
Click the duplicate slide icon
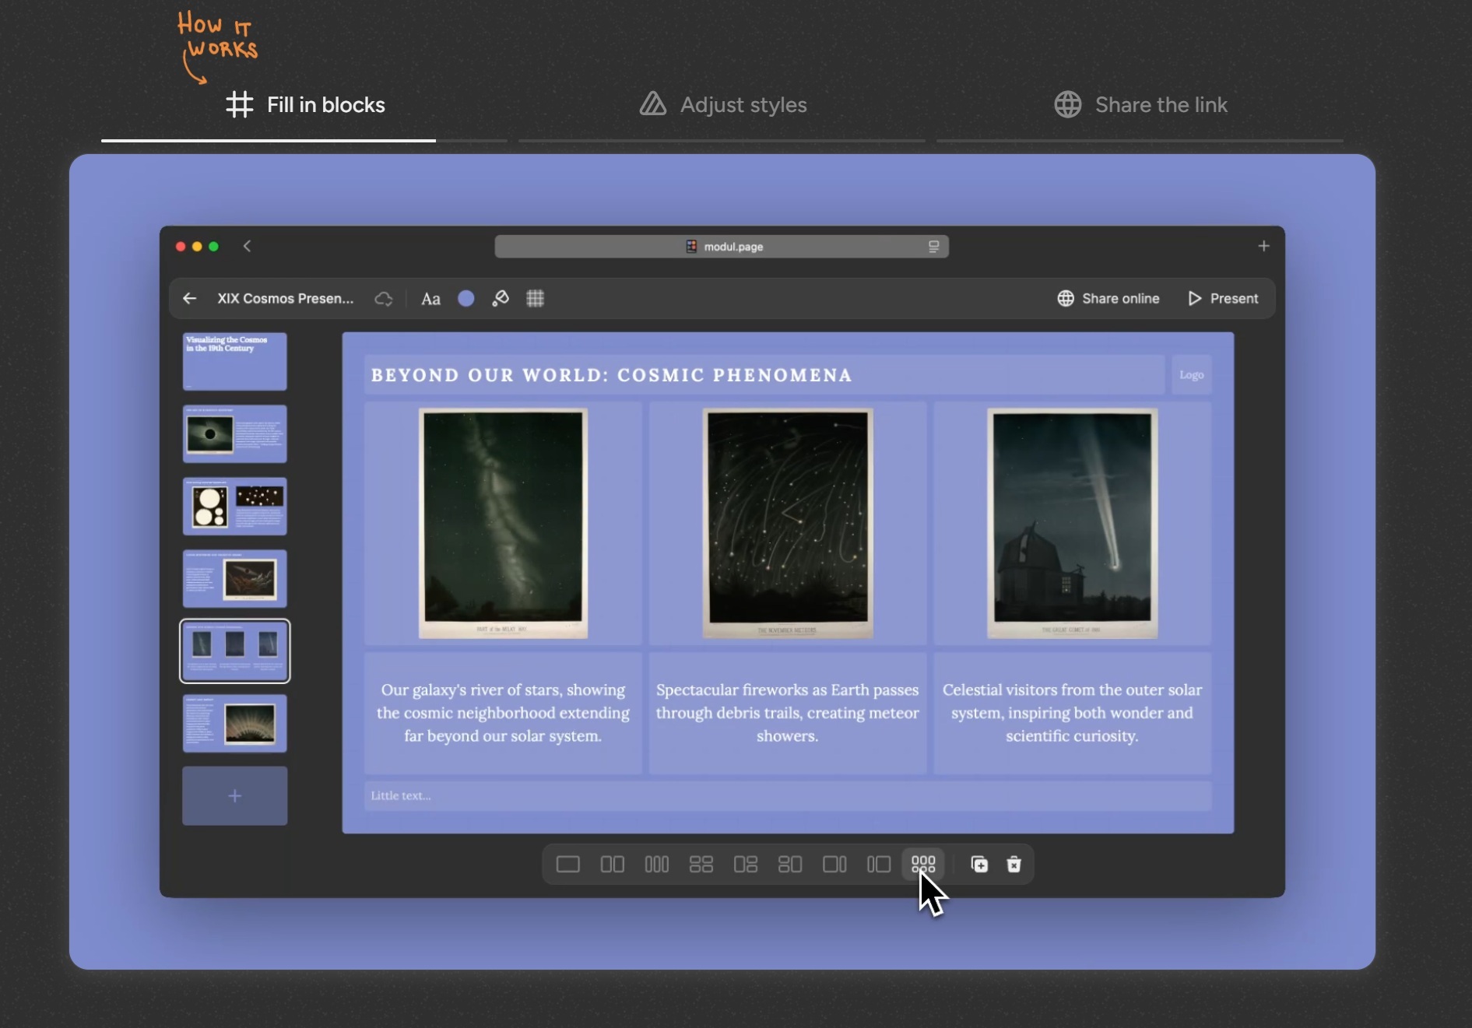[x=978, y=864]
